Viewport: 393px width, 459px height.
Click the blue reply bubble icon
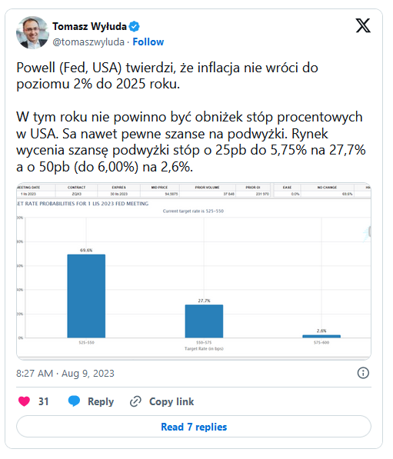(74, 401)
